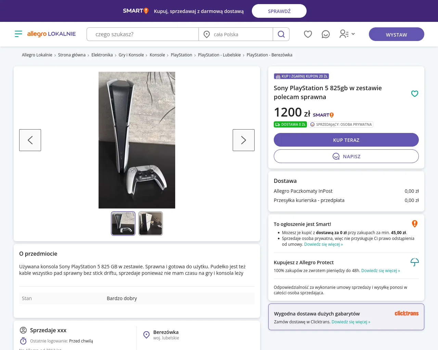Click the KUP TERAZ button
The image size is (438, 350).
click(x=346, y=140)
